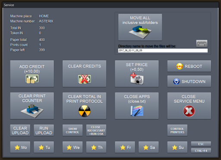Click the star icon beside Sa
Viewport: 221px width, 160px height.
click(x=146, y=147)
